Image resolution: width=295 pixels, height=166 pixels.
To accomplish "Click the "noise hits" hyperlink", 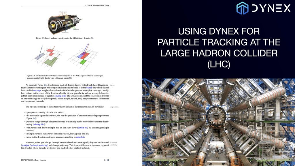I will point(81,137).
